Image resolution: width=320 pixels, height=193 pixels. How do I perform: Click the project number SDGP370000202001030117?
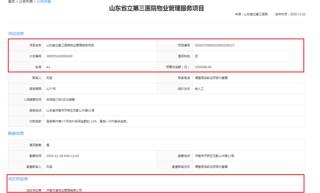point(214,45)
